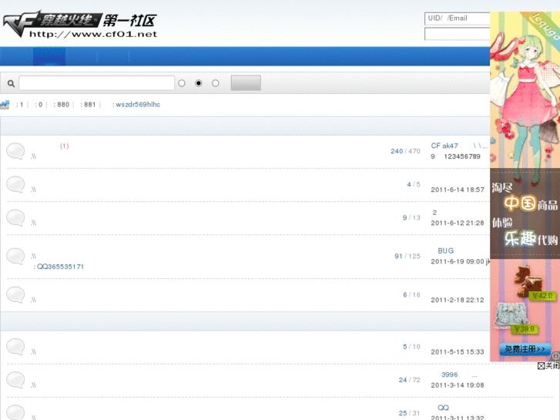Screen dimensions: 560x420
Task: Close the side advertisement via 关闭
Action: point(548,365)
